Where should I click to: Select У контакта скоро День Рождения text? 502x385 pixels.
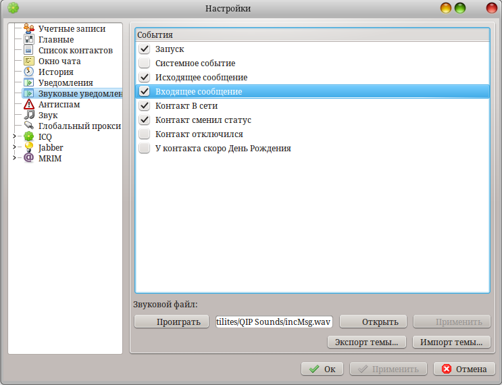click(223, 148)
